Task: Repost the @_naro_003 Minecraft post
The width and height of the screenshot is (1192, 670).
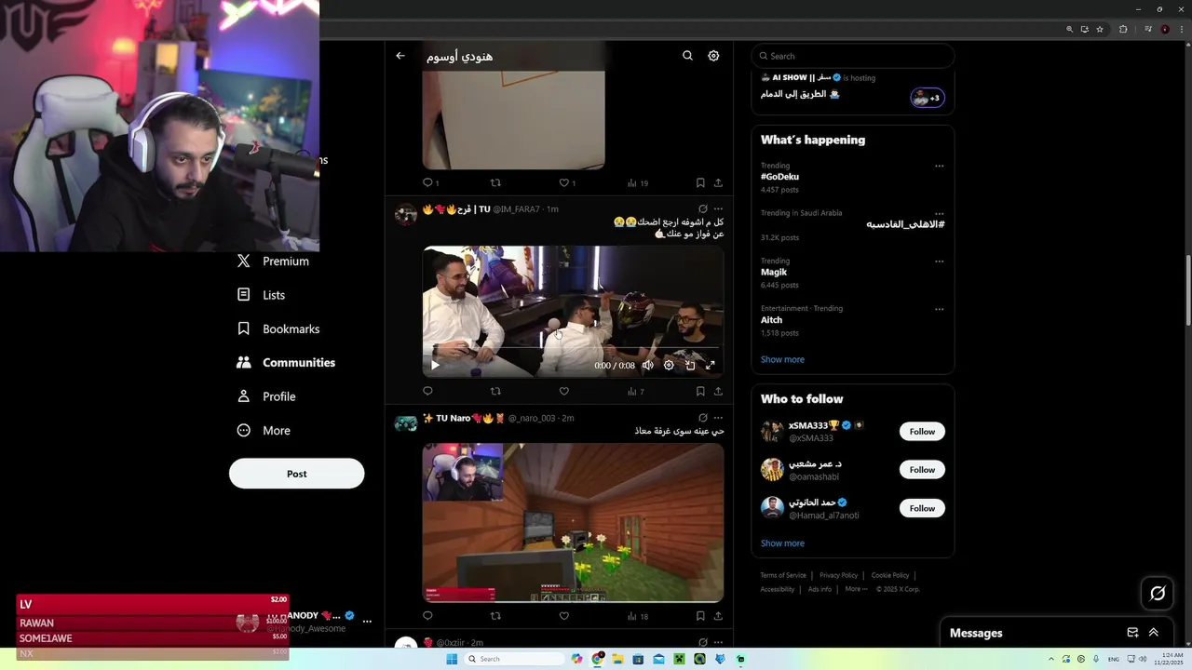Action: point(495,616)
